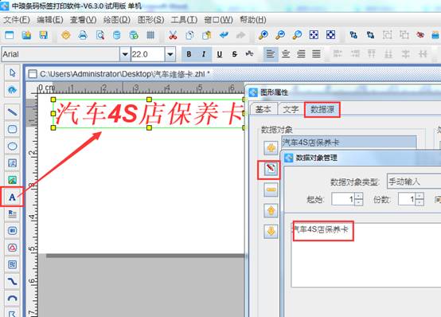Click the add data object plus icon

pos(271,148)
